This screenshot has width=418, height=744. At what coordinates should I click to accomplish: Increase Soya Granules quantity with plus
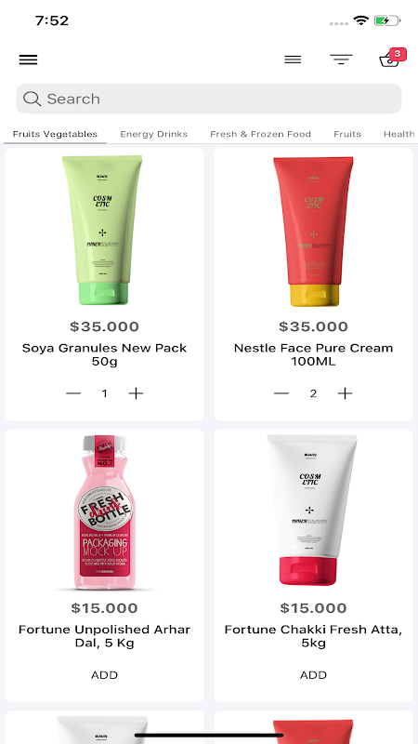point(136,393)
